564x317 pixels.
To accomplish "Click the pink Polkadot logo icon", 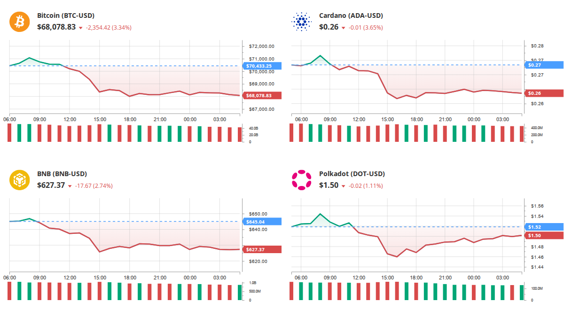I will pos(302,180).
